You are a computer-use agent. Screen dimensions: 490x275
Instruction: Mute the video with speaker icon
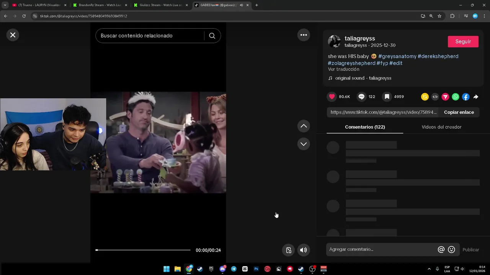pyautogui.click(x=303, y=250)
